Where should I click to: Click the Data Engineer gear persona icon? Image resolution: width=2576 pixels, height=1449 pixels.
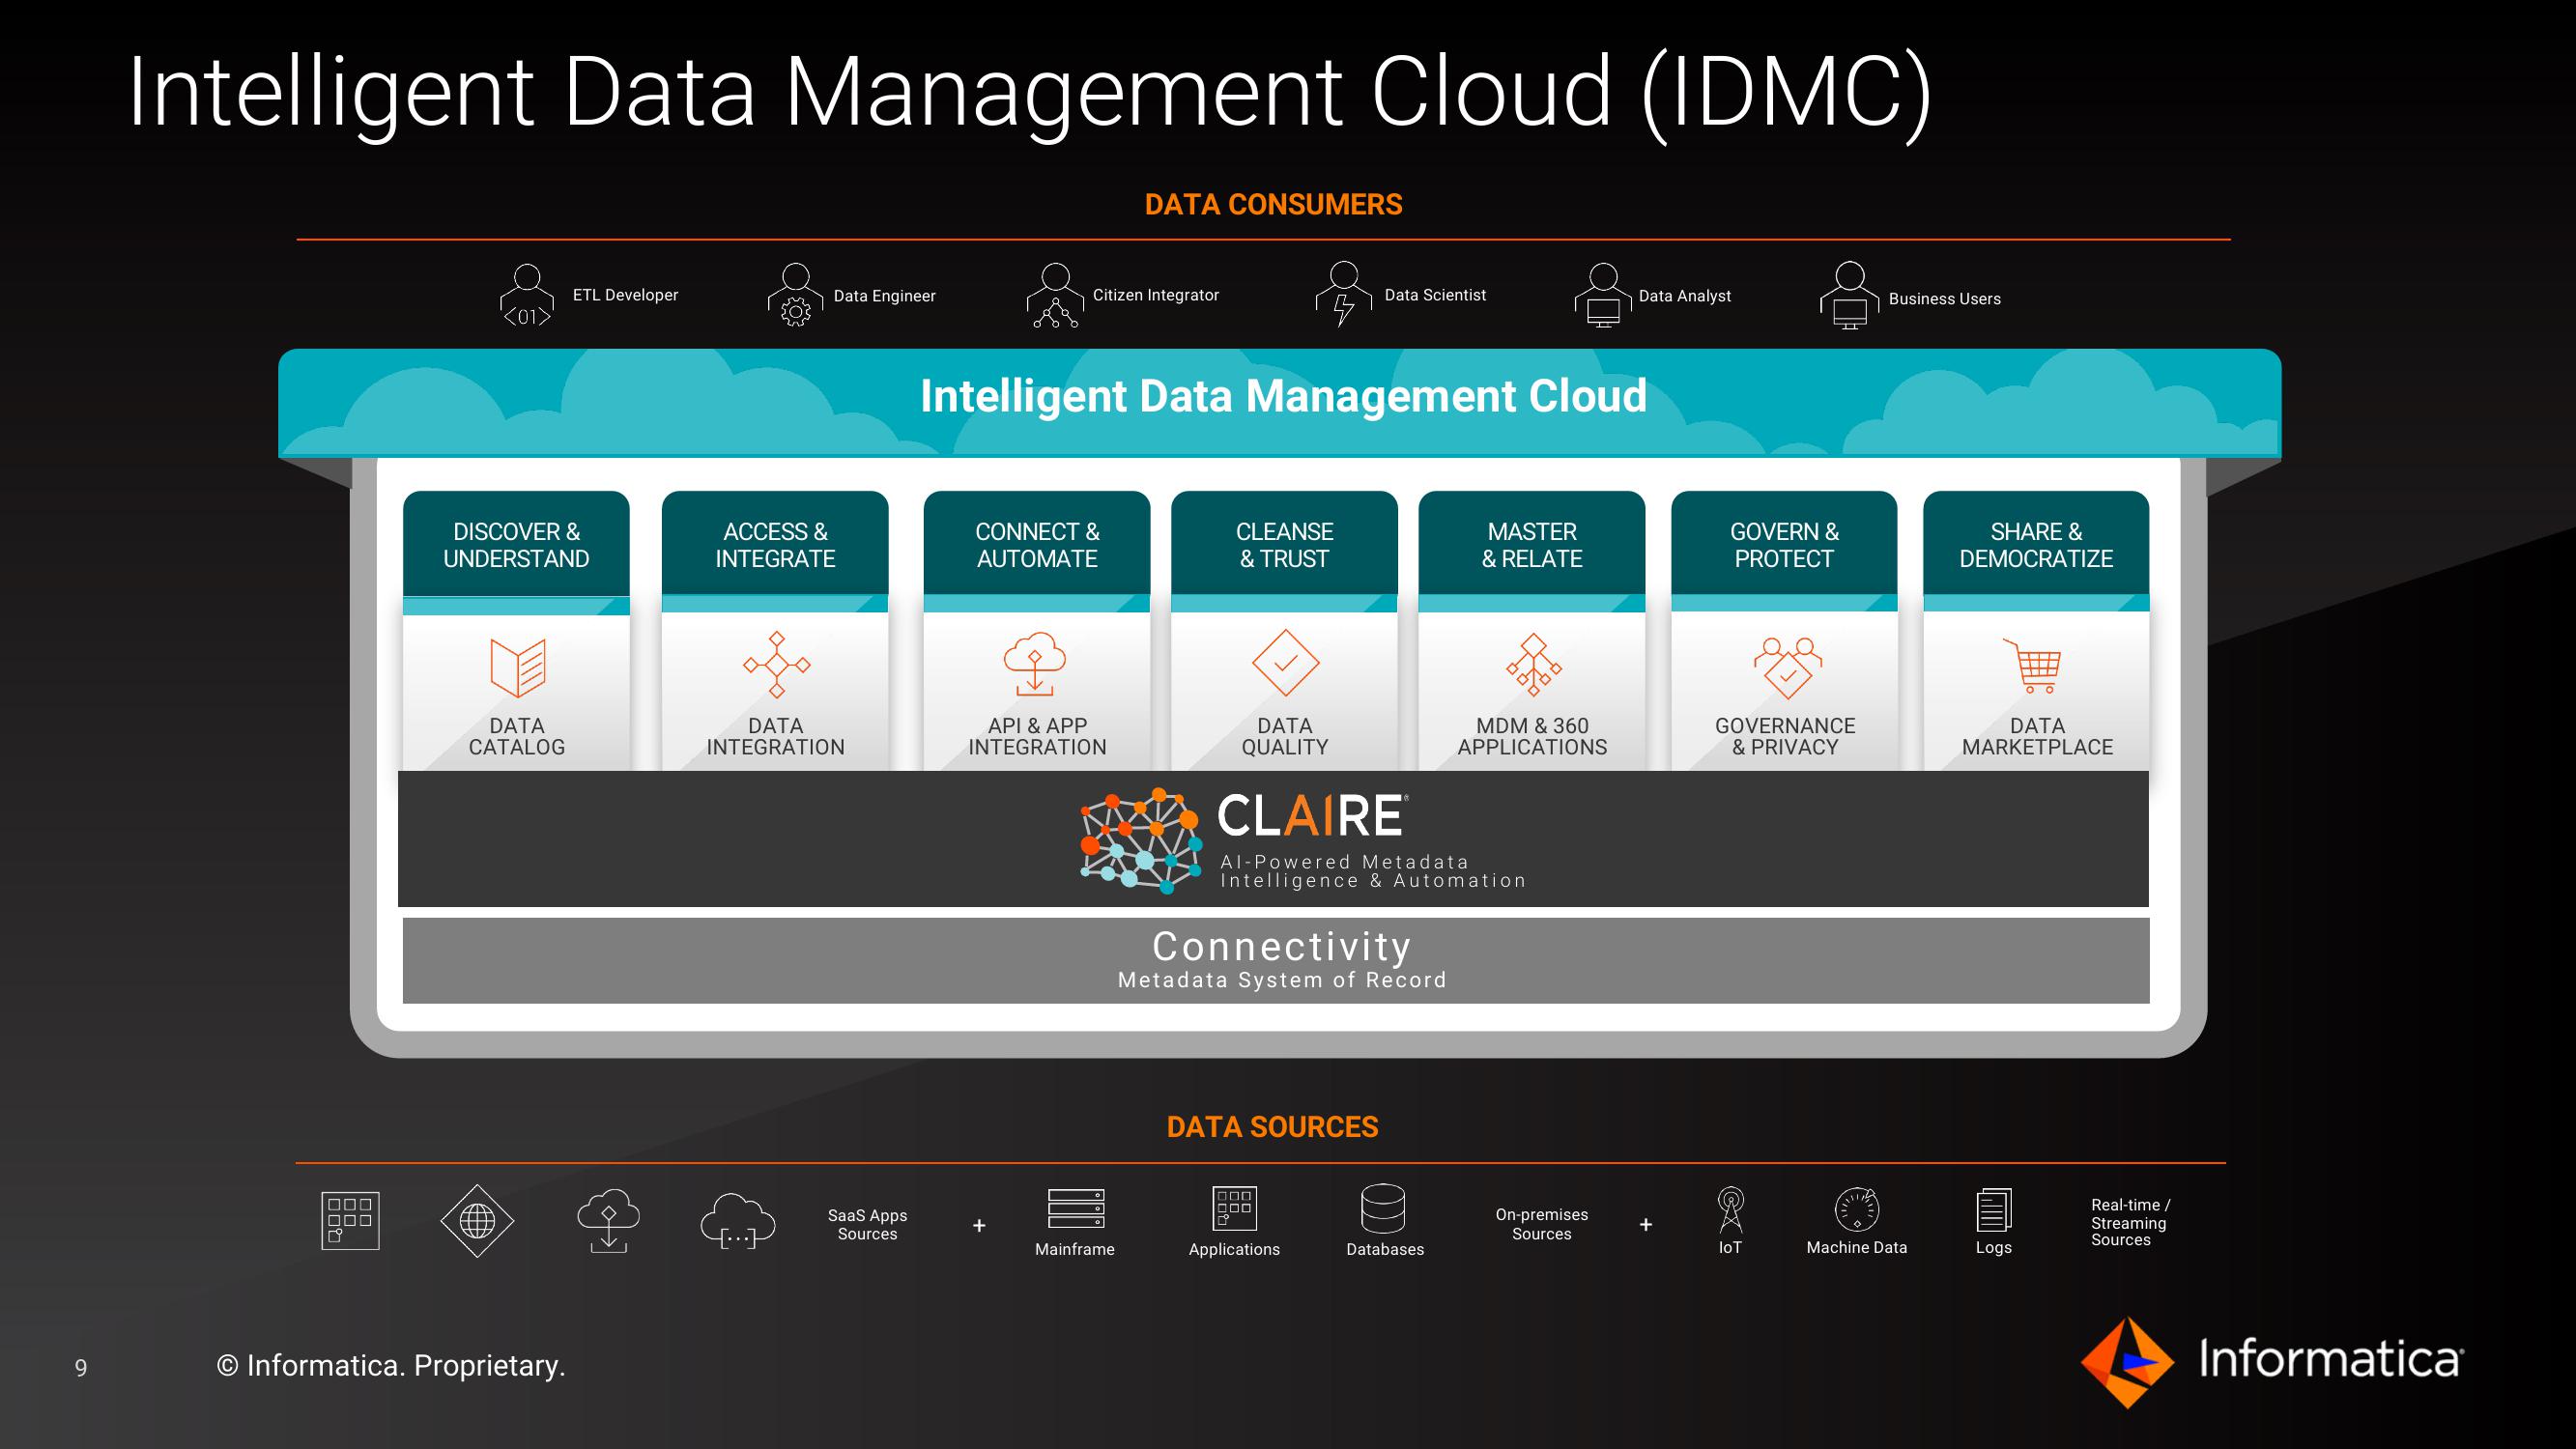click(795, 295)
